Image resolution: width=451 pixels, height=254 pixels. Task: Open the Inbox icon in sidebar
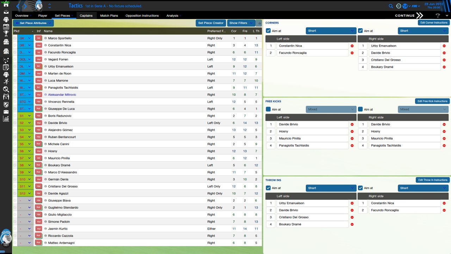(x=6, y=12)
